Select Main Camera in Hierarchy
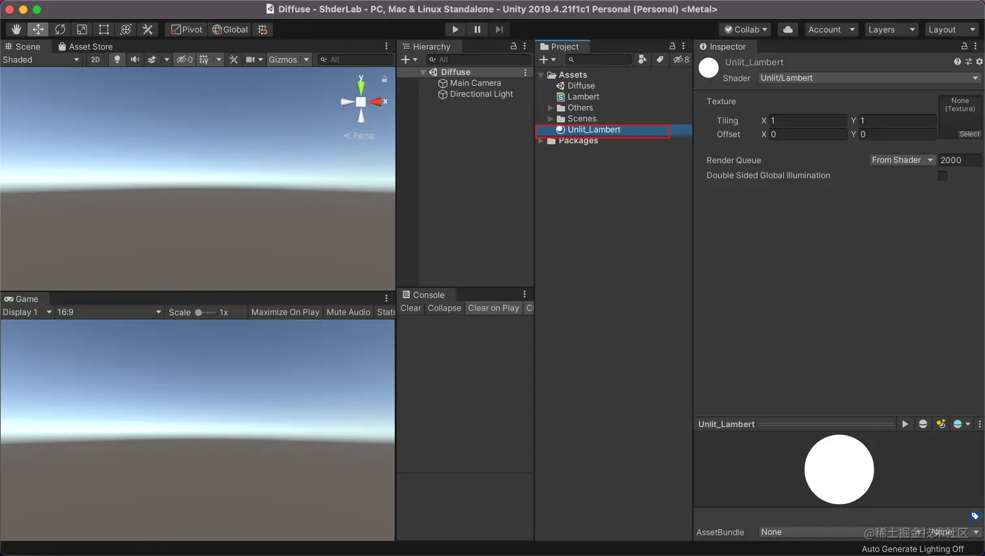The width and height of the screenshot is (985, 556). 476,83
